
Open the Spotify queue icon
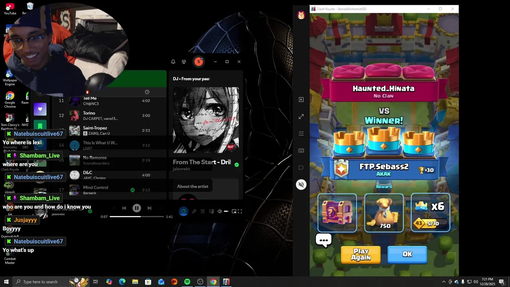202,211
